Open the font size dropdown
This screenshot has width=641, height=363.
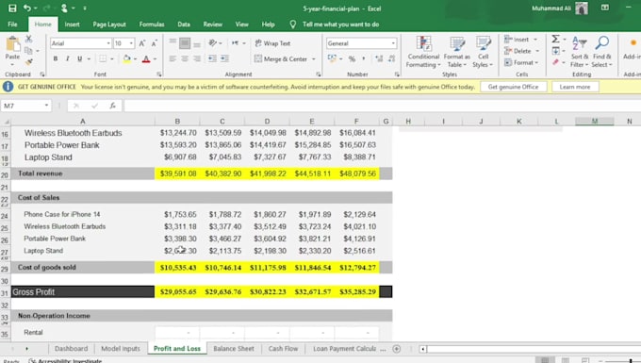131,43
